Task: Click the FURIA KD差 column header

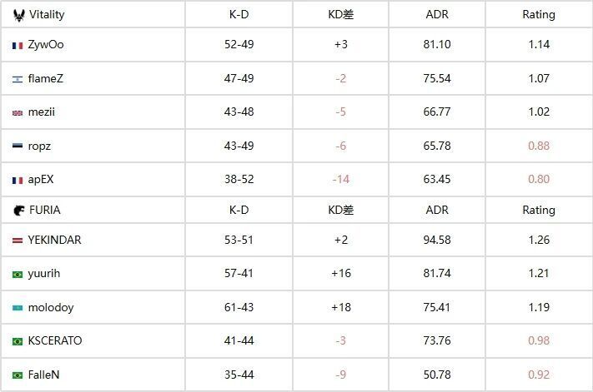Action: (340, 211)
